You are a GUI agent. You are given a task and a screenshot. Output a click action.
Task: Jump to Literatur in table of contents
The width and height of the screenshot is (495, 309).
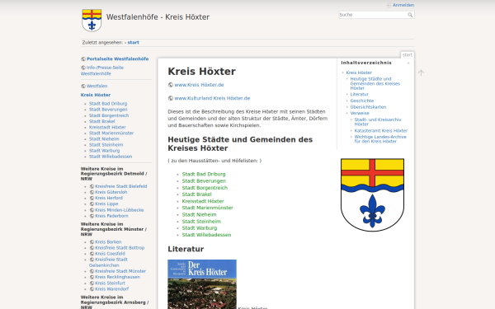coord(359,94)
